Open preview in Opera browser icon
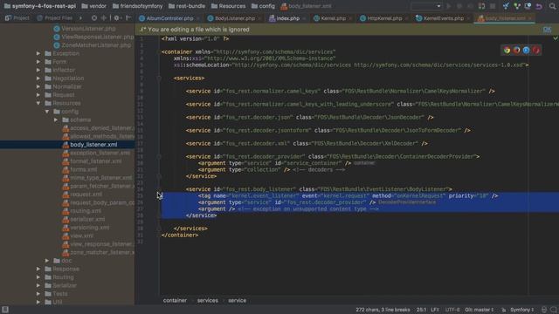 535,51
